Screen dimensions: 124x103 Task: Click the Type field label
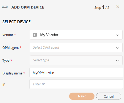pos(6,61)
